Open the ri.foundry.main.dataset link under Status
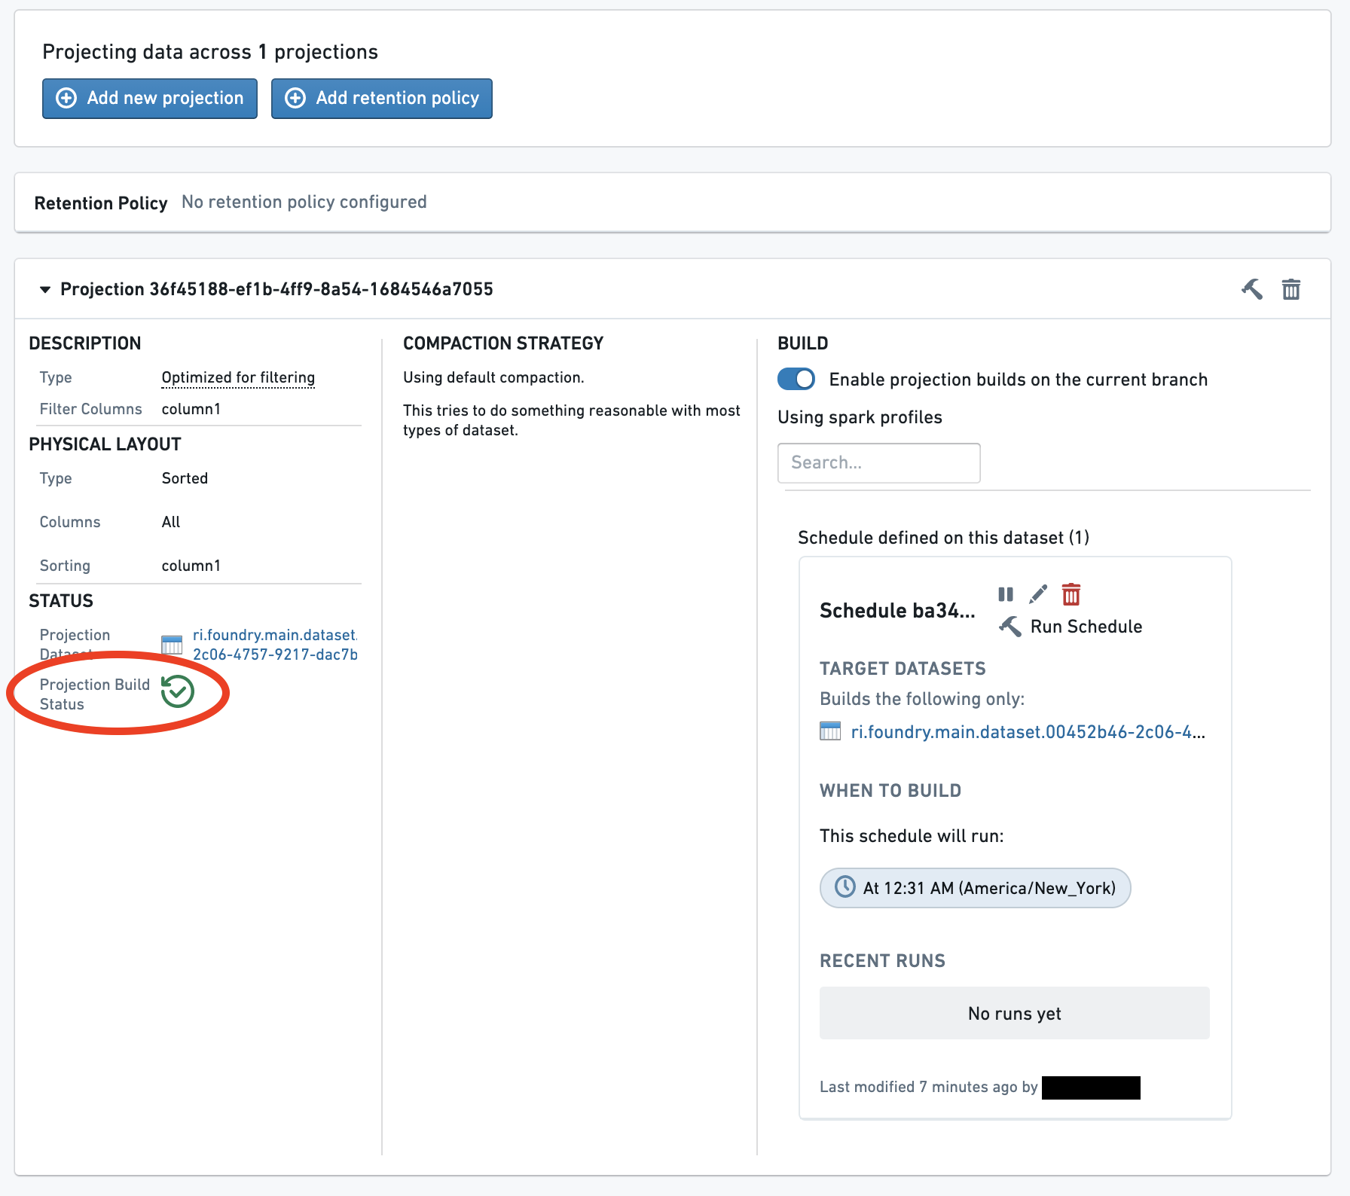 275,645
